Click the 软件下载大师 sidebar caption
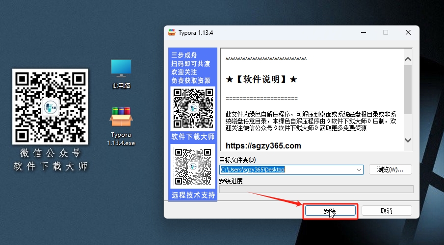The height and width of the screenshot is (245, 444). [x=193, y=137]
